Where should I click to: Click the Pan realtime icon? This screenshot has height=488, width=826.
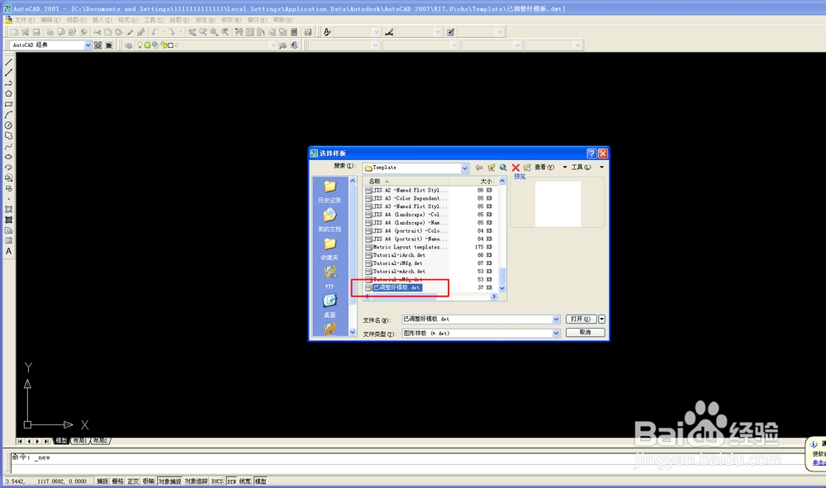coord(192,32)
